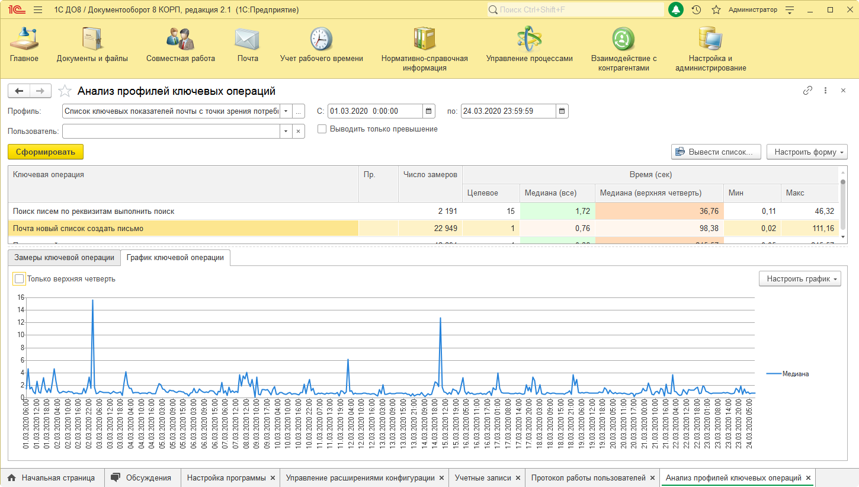
Task: Open calendar for the start date
Action: click(429, 111)
